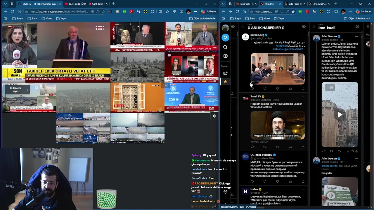The width and height of the screenshot is (374, 210).
Task: Select the (9) X Pro tab
Action: tap(270, 4)
